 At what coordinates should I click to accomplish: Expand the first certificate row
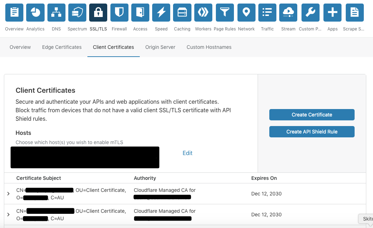[x=8, y=194]
